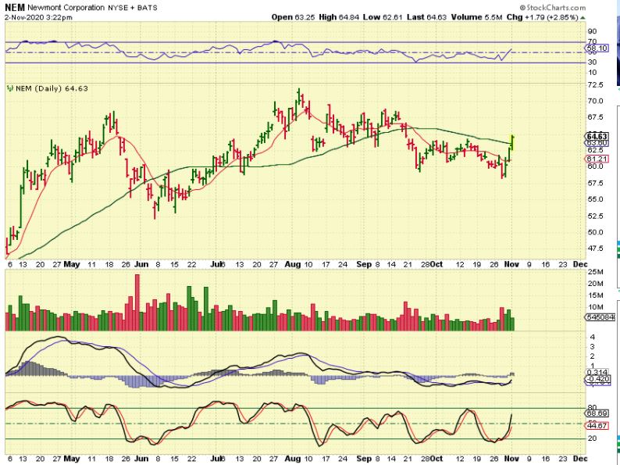Click the RSI reading label 58.10

(597, 48)
